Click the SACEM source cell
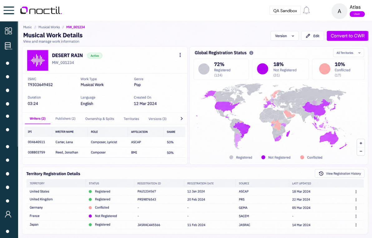 point(244,216)
